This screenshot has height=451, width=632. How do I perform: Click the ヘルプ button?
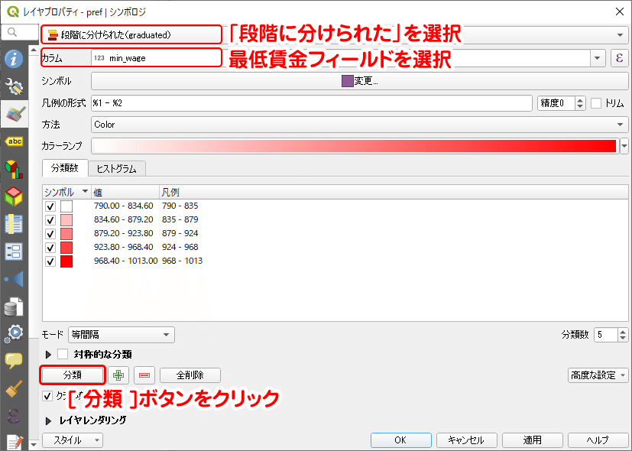pos(598,440)
